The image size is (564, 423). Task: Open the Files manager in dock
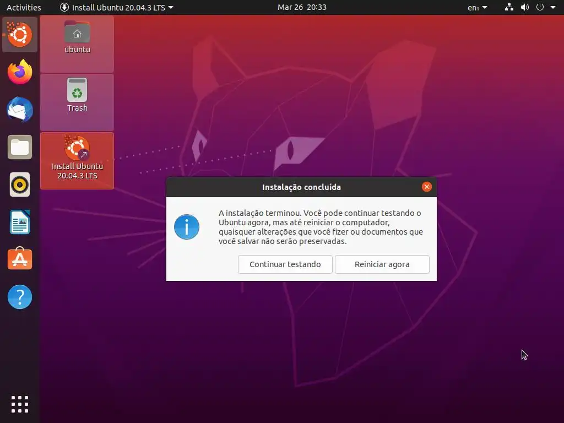(20, 147)
